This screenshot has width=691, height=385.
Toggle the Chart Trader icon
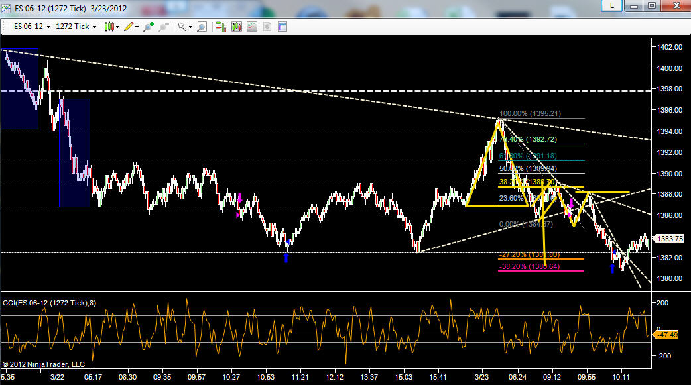click(221, 27)
